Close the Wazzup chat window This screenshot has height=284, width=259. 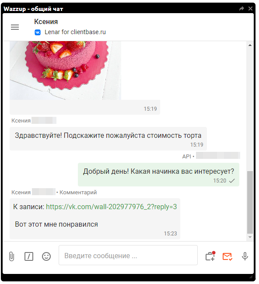click(x=250, y=8)
